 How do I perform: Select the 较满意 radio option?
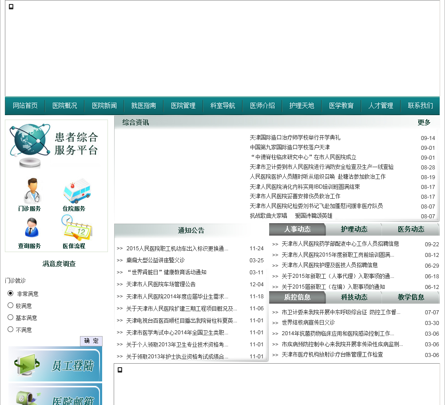click(x=11, y=305)
